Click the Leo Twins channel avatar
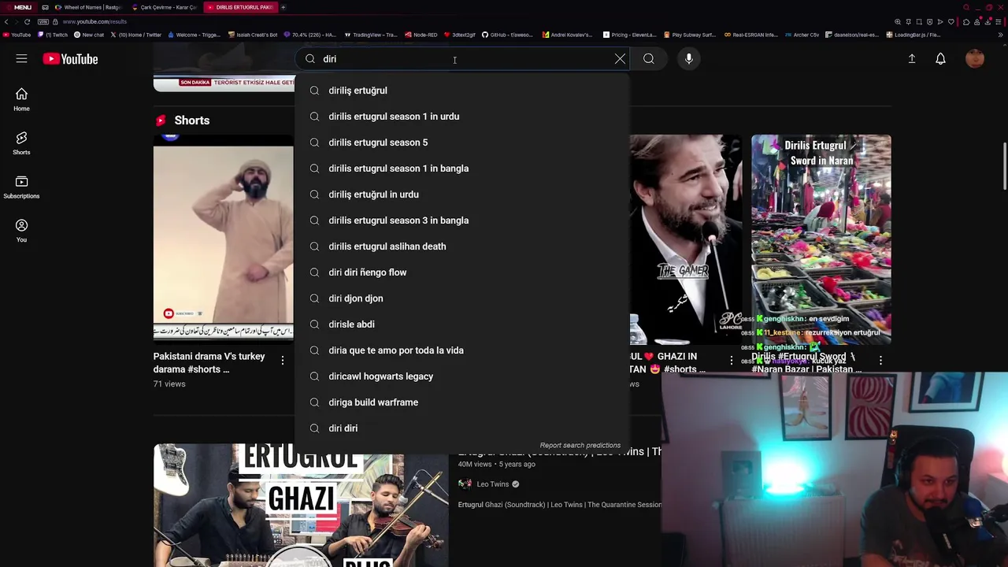This screenshot has height=567, width=1008. coord(465,484)
